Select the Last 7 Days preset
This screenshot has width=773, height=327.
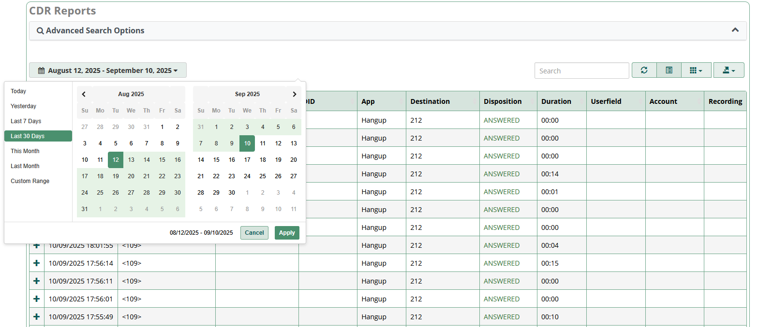[x=26, y=121]
